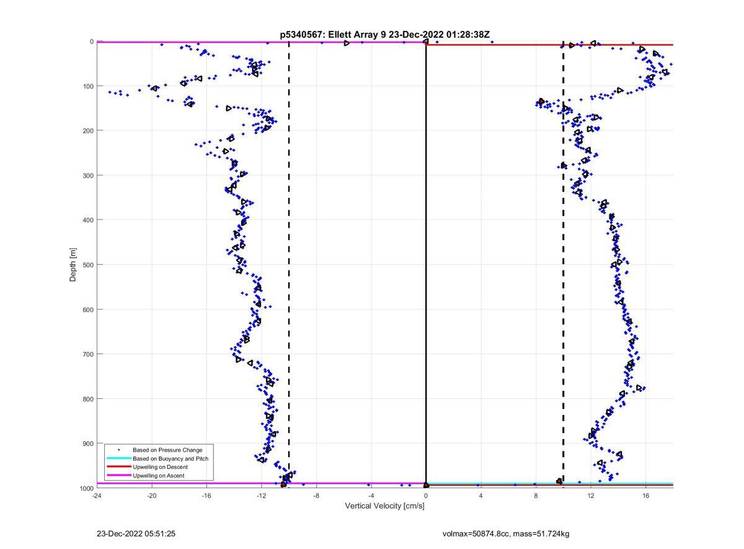Click depth tick label 700
Image resolution: width=744 pixels, height=549 pixels.
pos(88,354)
